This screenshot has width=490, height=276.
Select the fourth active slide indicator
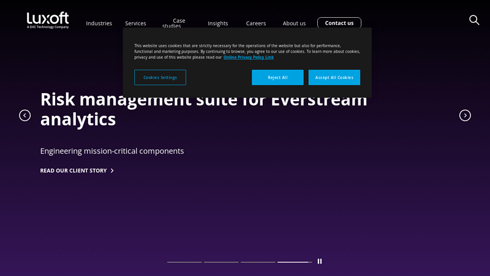(x=295, y=262)
